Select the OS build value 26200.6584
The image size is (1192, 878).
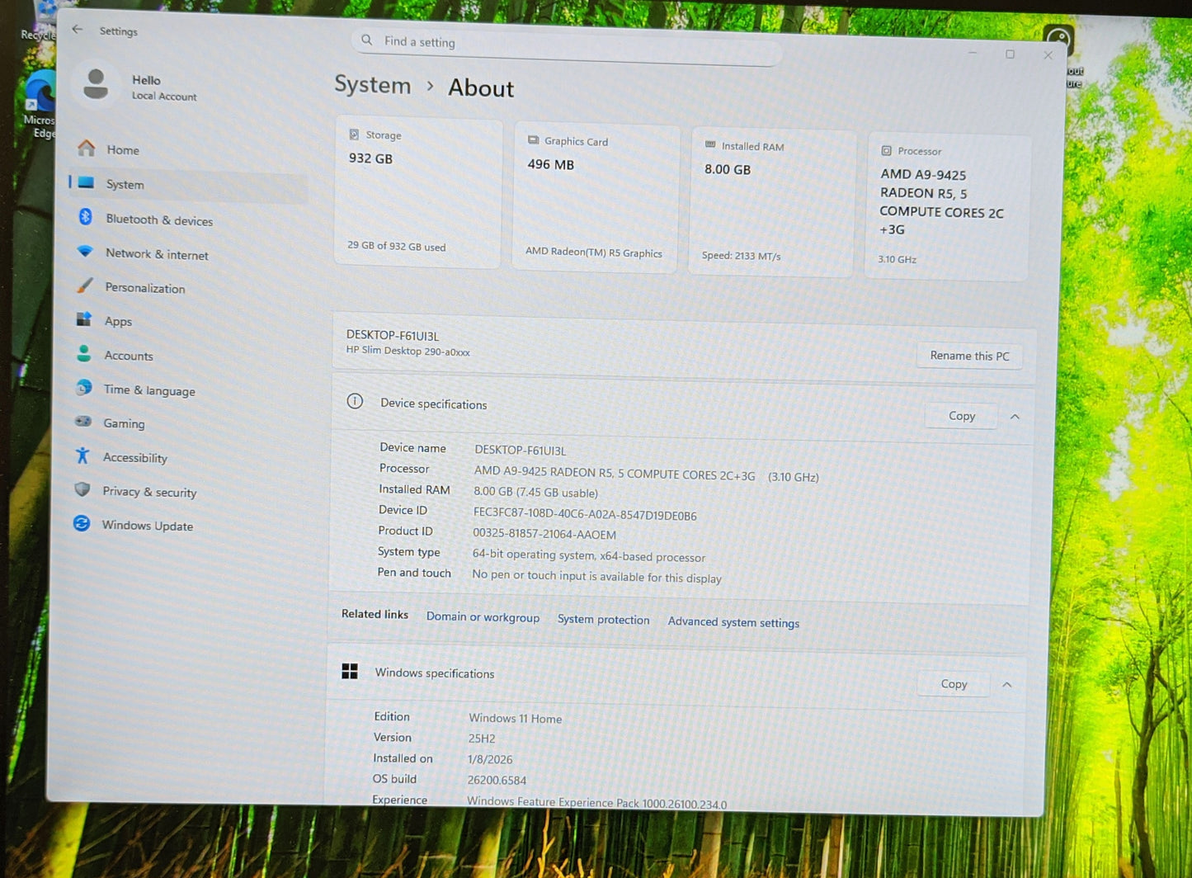(497, 780)
